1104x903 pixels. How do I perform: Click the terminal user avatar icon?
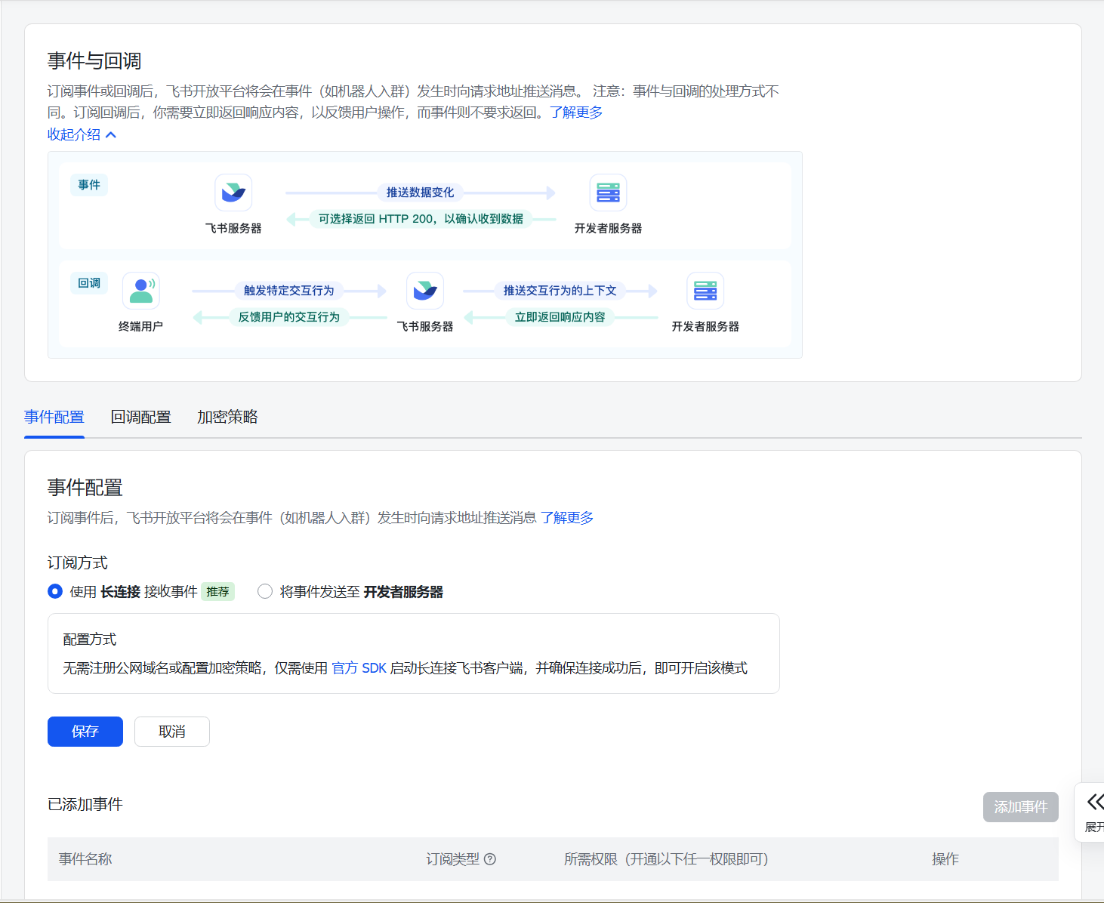tap(141, 291)
